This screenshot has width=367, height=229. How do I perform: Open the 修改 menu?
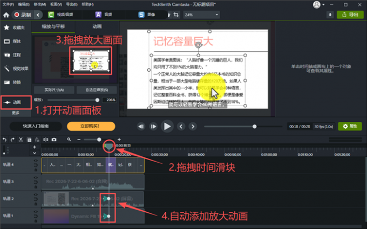point(39,4)
